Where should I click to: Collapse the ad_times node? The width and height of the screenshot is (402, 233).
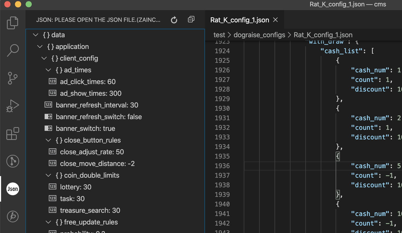[x=48, y=70]
